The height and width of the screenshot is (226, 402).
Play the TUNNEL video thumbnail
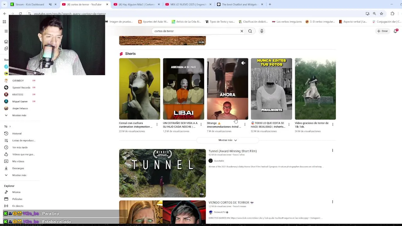pyautogui.click(x=162, y=173)
